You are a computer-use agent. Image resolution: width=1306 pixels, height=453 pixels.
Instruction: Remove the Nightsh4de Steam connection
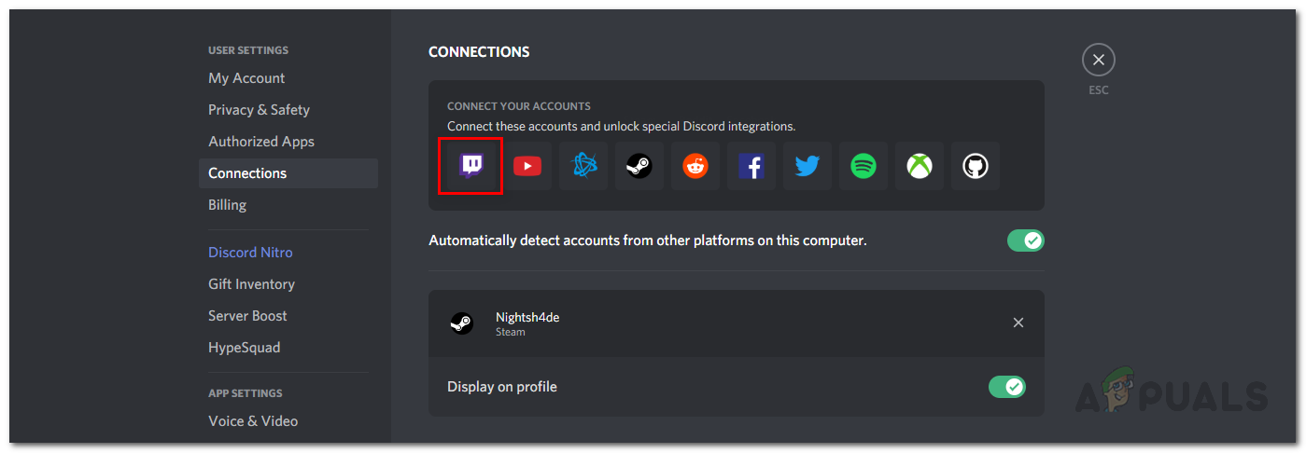tap(1018, 323)
